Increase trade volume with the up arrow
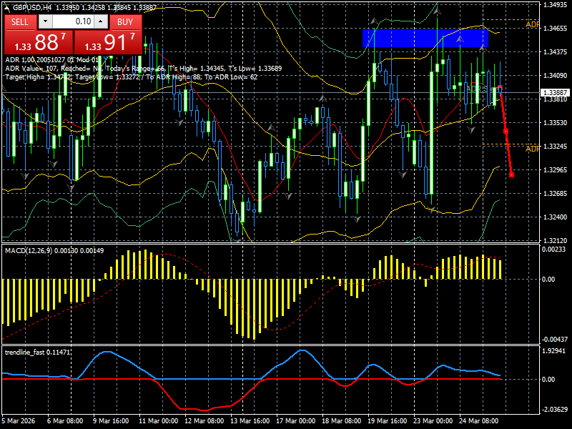This screenshot has width=572, height=429. coord(101,21)
